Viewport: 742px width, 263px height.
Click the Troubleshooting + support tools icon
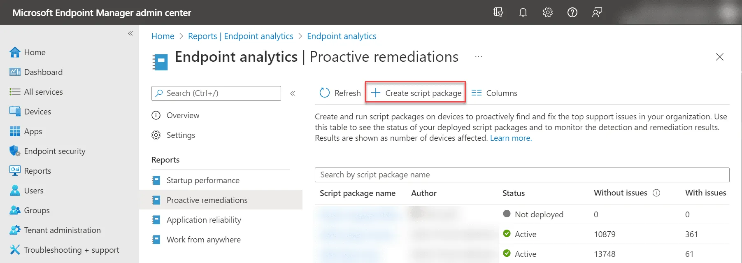[x=15, y=250]
